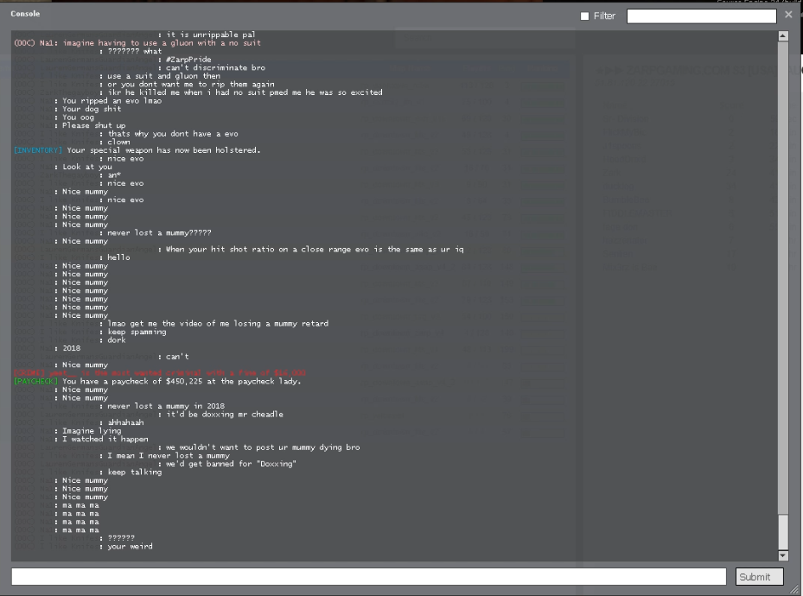Focus the Filter text field

tap(701, 16)
